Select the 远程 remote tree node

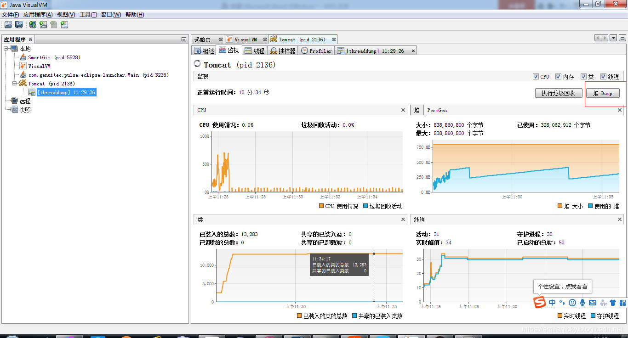click(x=25, y=101)
